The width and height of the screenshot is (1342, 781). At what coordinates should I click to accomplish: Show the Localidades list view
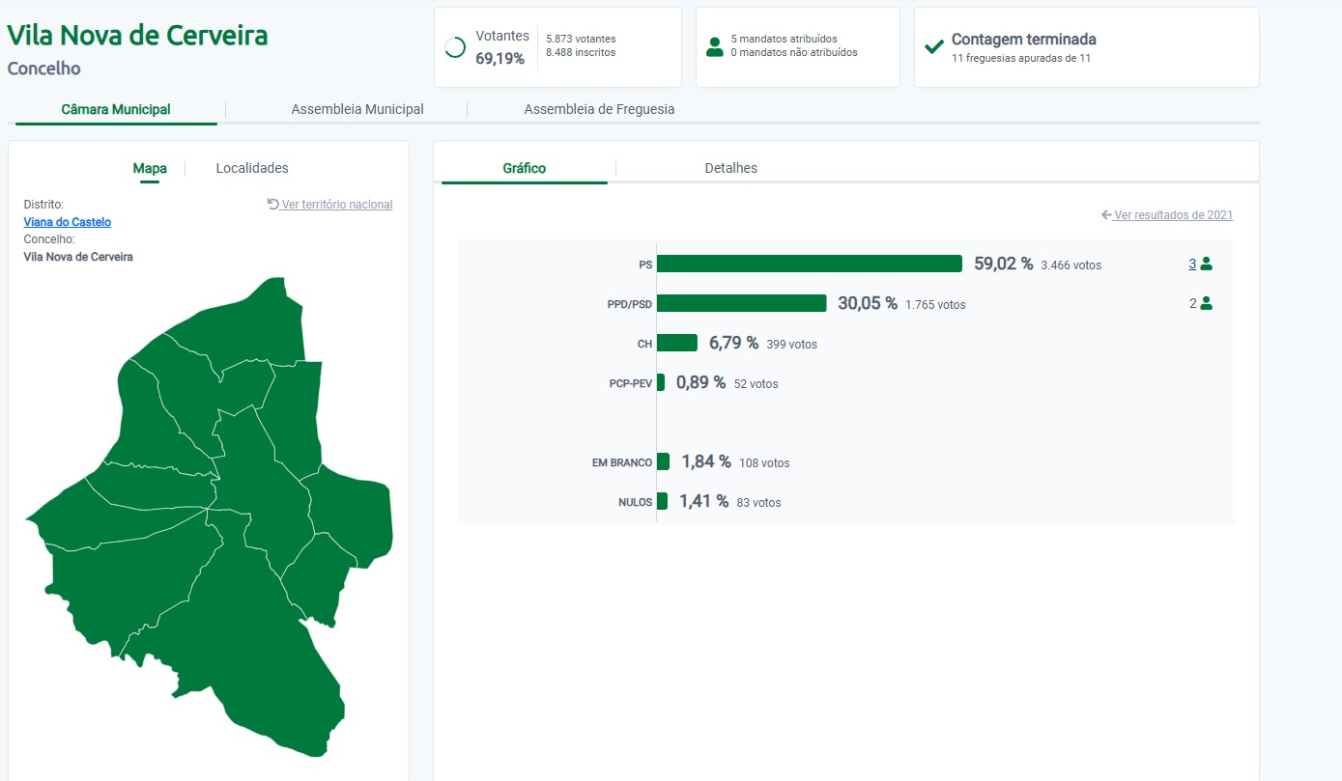[252, 168]
